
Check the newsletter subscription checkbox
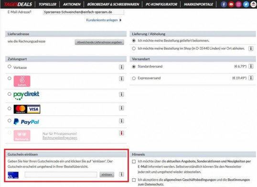click(x=134, y=162)
